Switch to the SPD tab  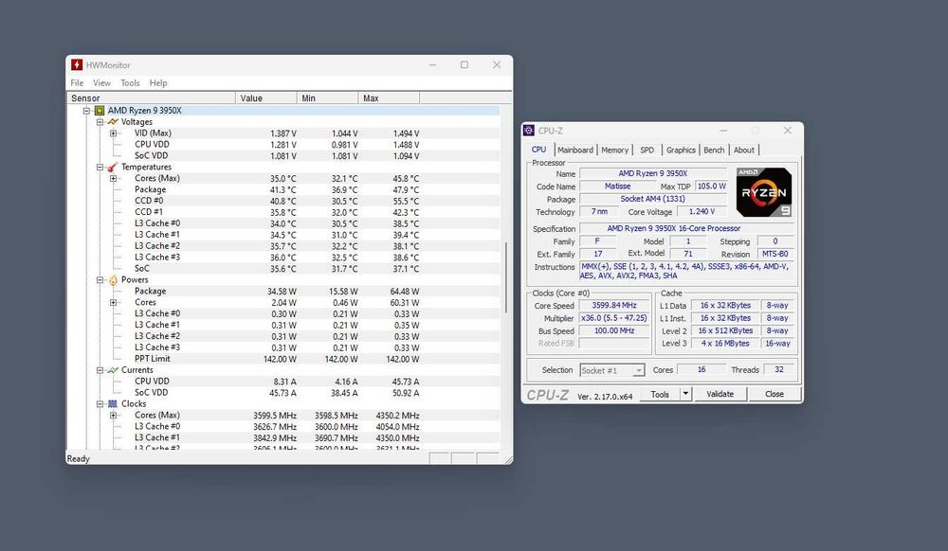(647, 150)
